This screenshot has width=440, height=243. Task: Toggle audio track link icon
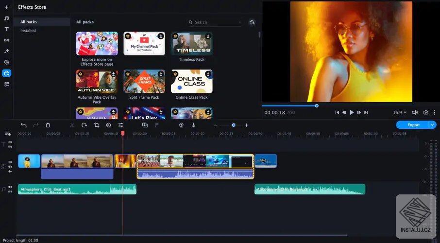point(10,191)
